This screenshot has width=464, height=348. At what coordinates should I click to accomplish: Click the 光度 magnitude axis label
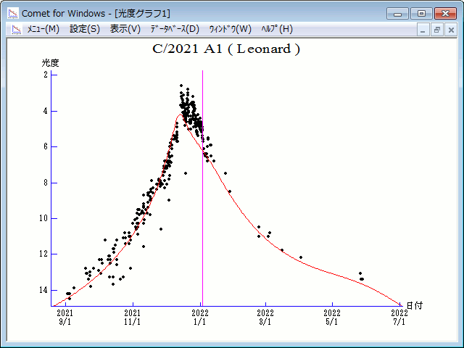50,63
